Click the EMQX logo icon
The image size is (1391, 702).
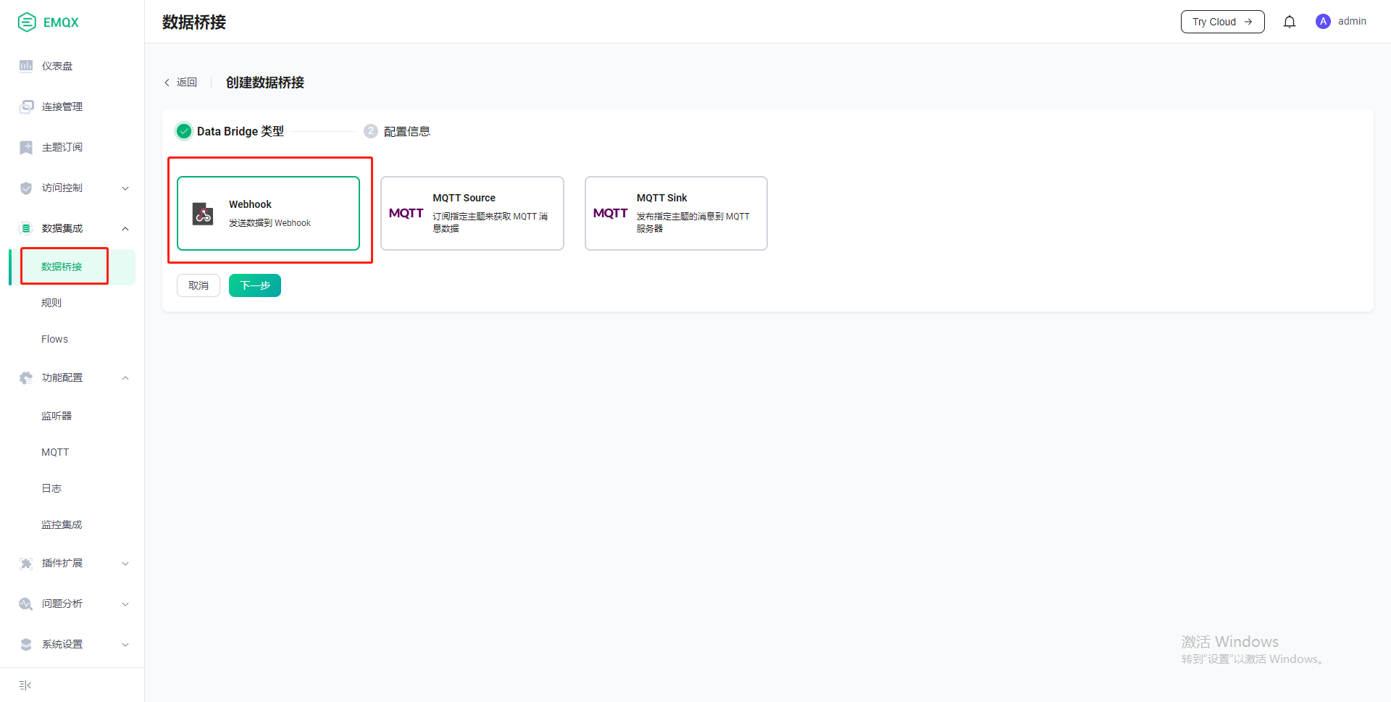click(x=27, y=22)
